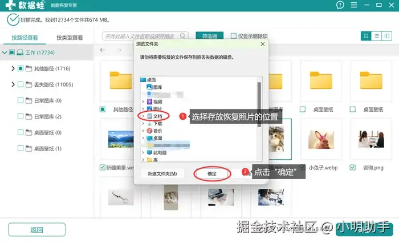Toggle checkbox for 其他路径 (1716)
Viewport: 399px width, 243px height.
click(x=21, y=68)
